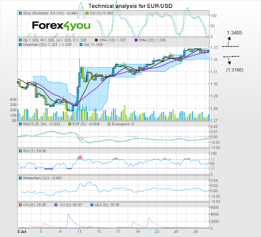The width and height of the screenshot is (261, 237).
Task: Click the red RSI overbought peak near date 11
Action: (80, 157)
